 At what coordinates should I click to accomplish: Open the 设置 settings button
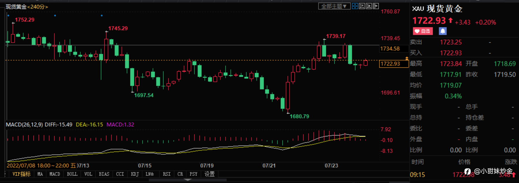click(x=210, y=174)
